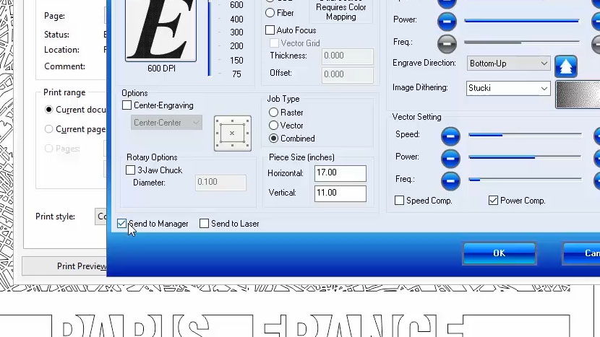Screen dimensions: 600x337
Task: Decrease Raster Power with the minus button
Action: pyautogui.click(x=447, y=21)
